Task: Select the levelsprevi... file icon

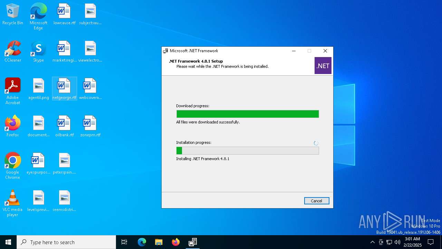Action: click(38, 201)
